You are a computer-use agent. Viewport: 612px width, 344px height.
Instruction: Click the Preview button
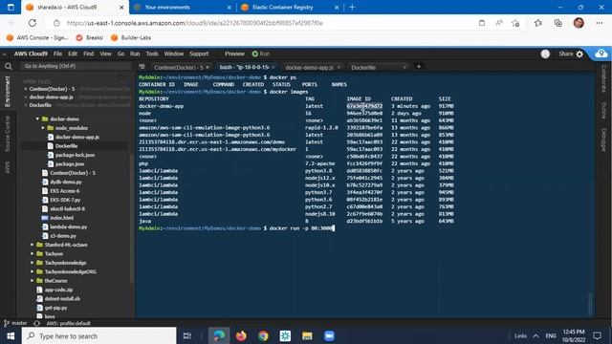[x=234, y=54]
